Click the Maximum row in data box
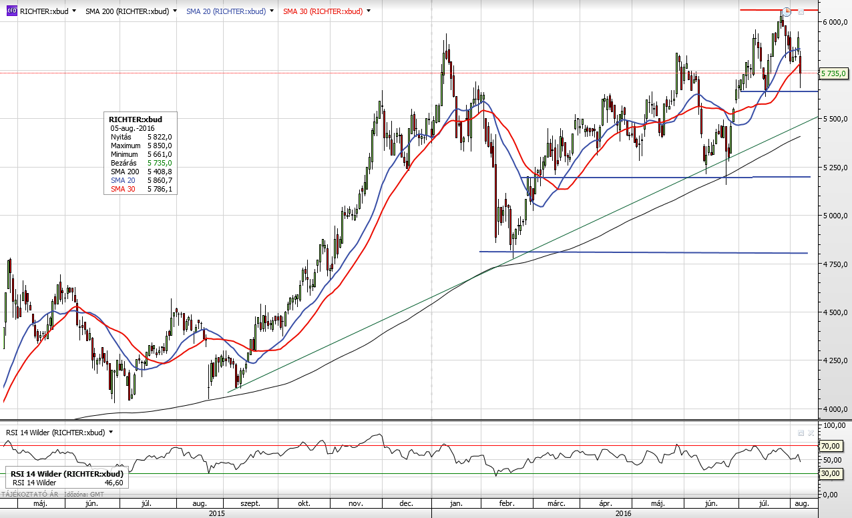Image resolution: width=852 pixels, height=518 pixels. [x=141, y=146]
